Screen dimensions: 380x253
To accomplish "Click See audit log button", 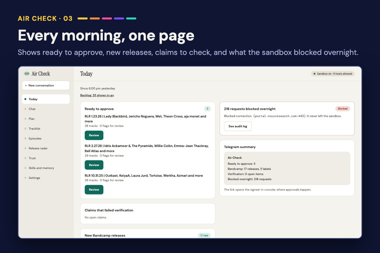I will click(238, 126).
